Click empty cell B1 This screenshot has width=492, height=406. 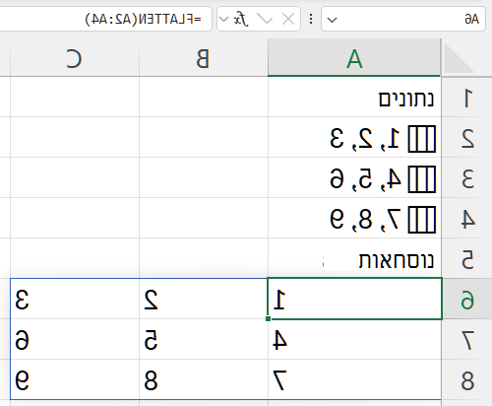(204, 98)
